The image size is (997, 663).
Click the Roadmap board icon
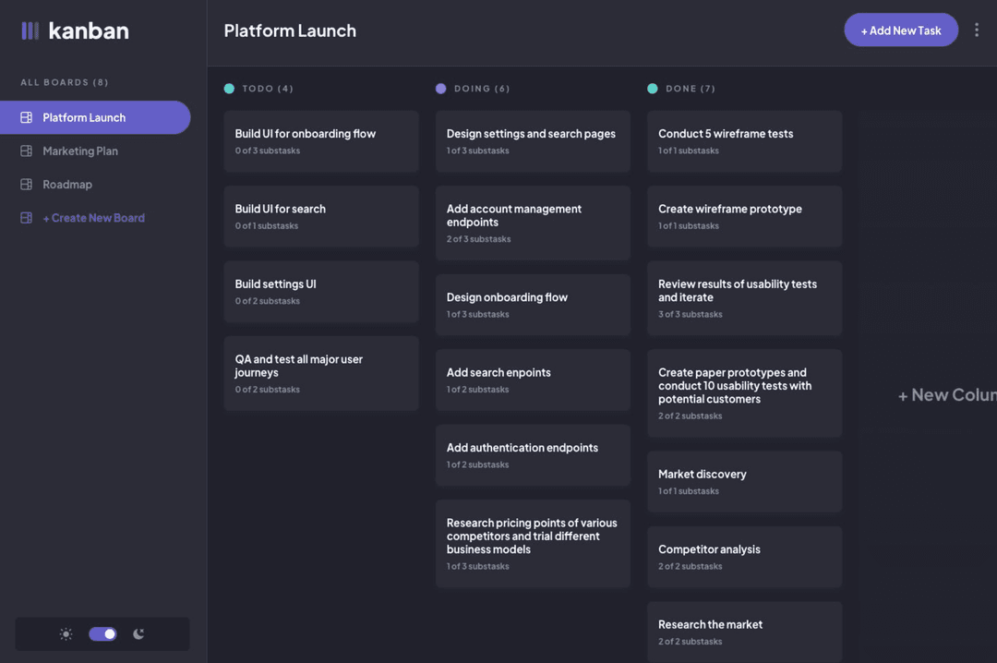(26, 185)
